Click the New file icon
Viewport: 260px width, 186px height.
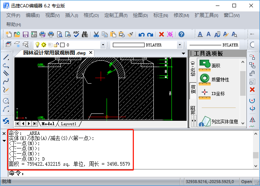coord(8,34)
